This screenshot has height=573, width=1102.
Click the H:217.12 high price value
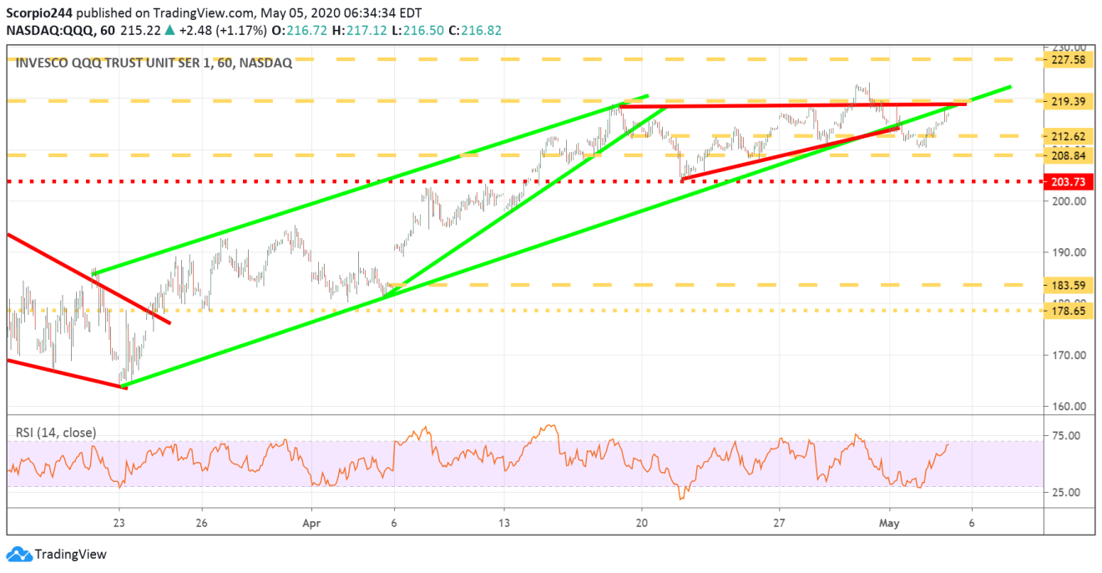(x=358, y=29)
